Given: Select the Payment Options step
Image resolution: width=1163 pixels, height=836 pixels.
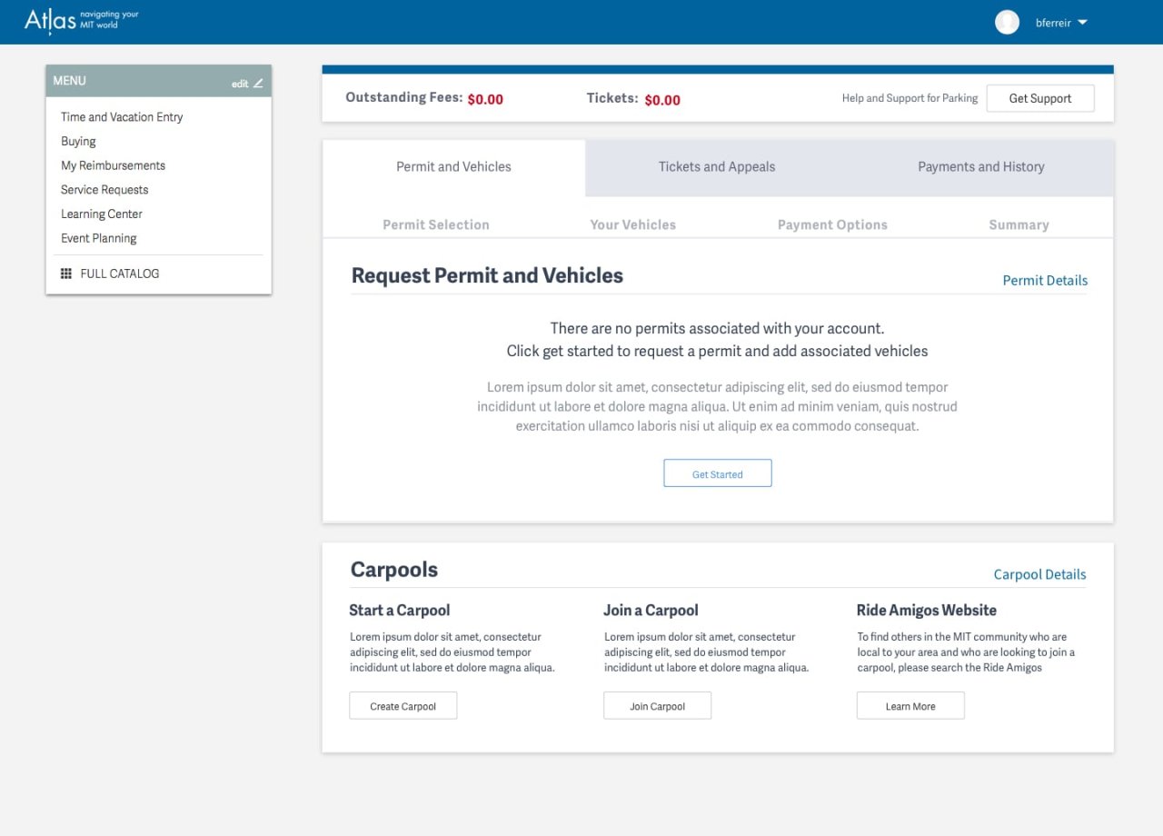Looking at the screenshot, I should (832, 225).
